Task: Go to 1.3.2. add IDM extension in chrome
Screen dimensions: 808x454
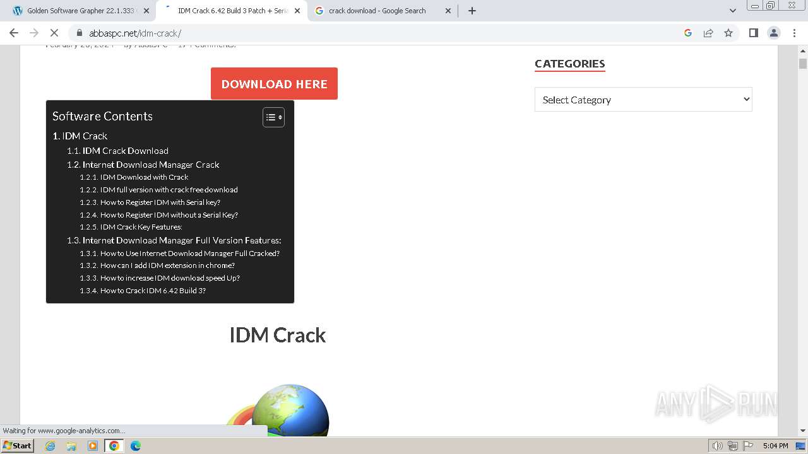Action: tap(157, 265)
